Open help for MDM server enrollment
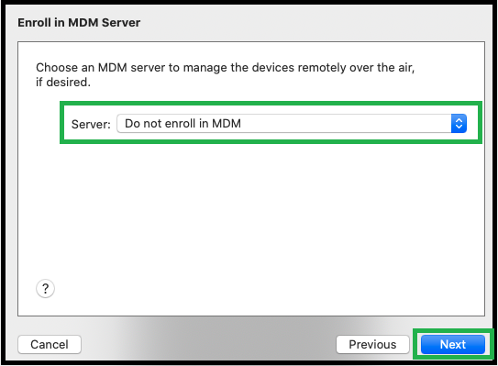 46,288
